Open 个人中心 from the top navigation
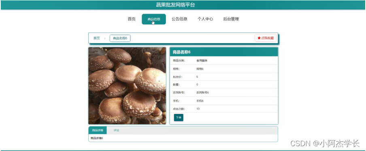The image size is (366, 151). (205, 19)
